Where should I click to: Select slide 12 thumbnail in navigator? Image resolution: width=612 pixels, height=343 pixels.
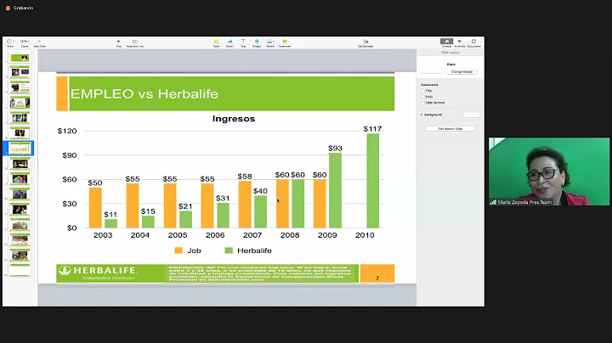(20, 224)
